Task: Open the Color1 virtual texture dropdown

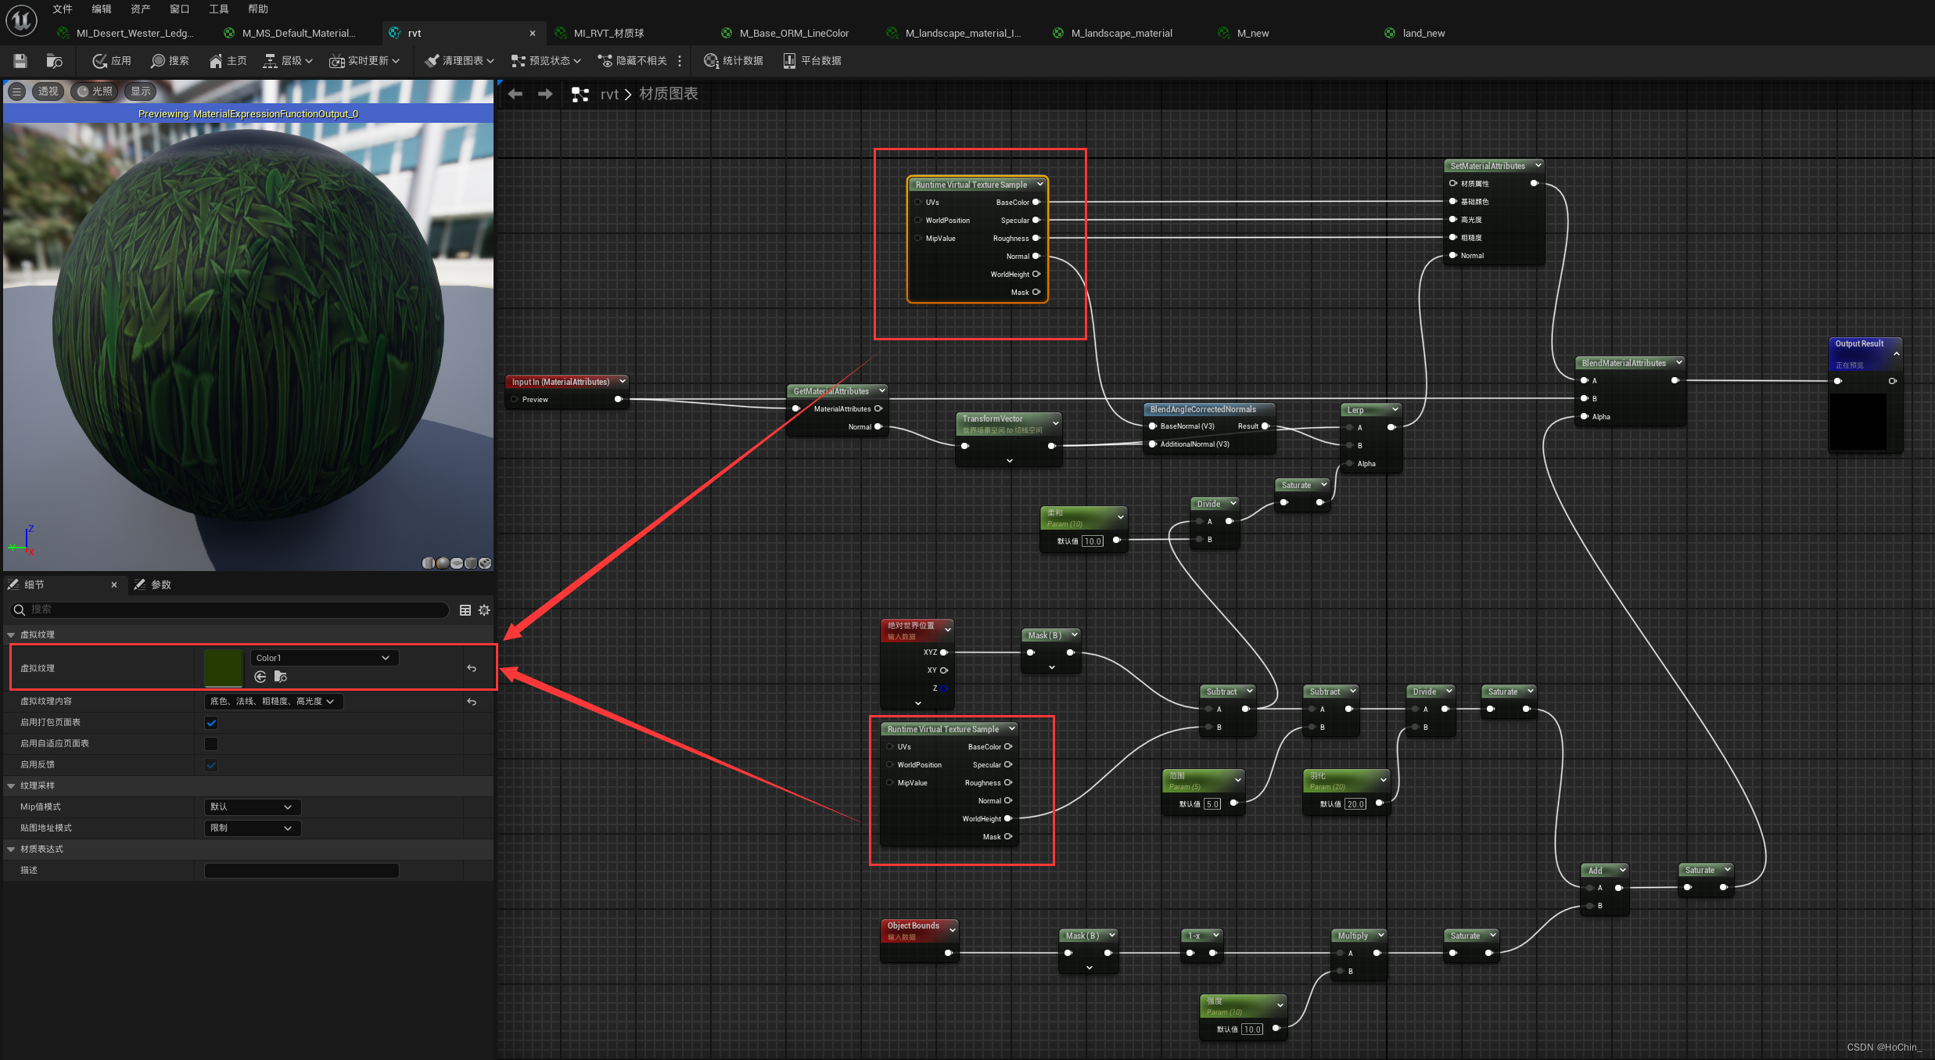Action: click(324, 658)
